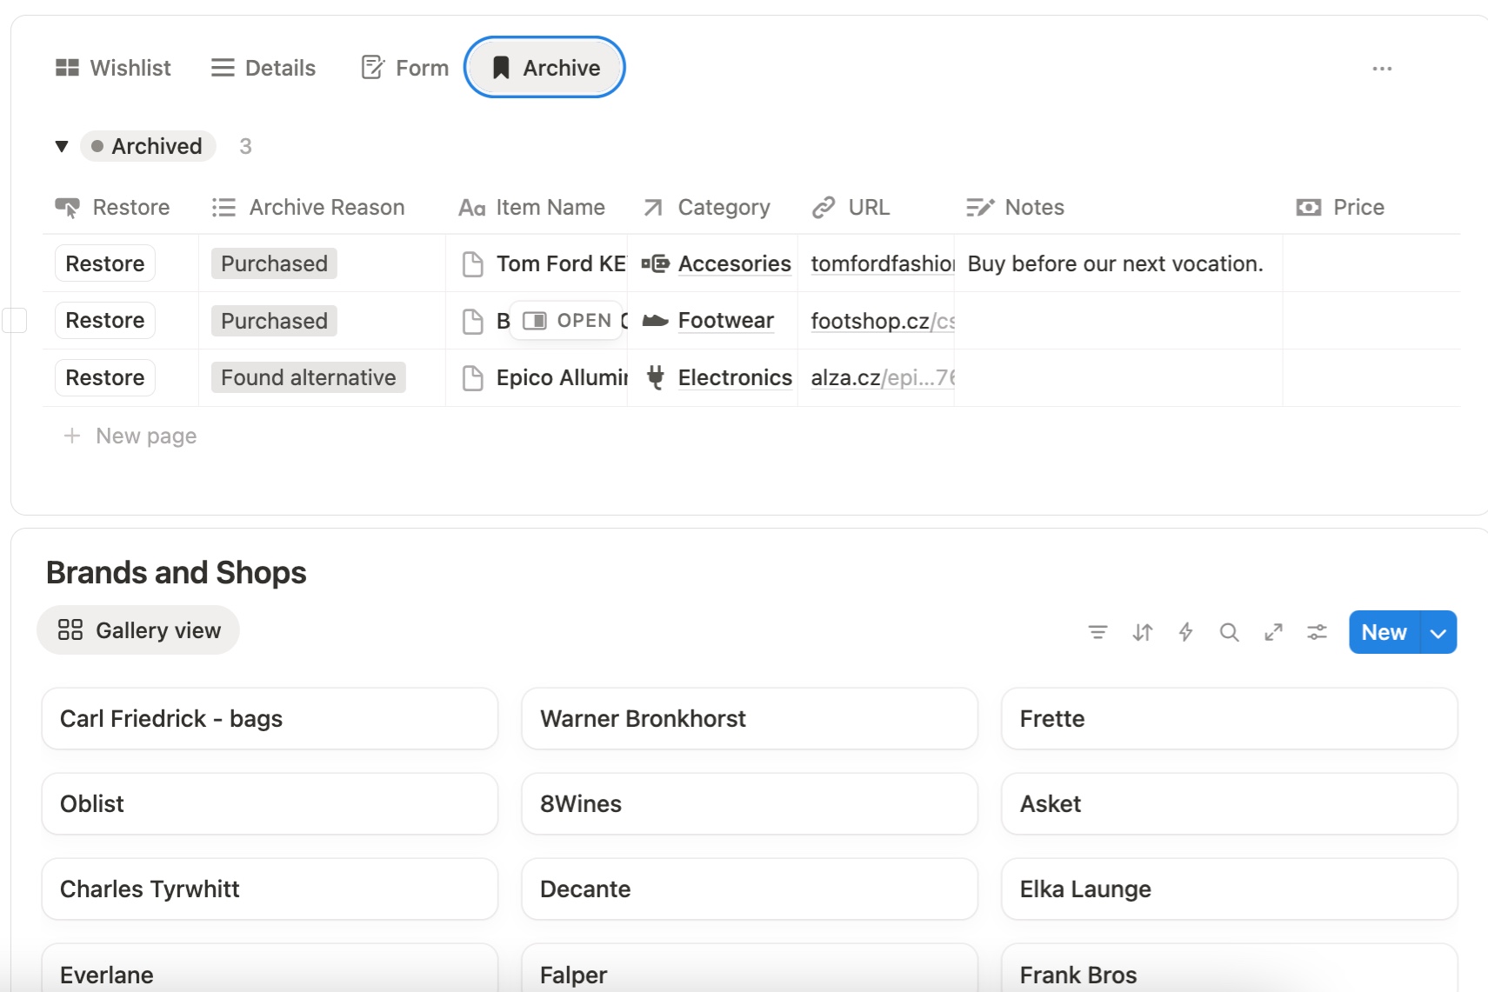Viewport: 1488px width, 992px height.
Task: Click the search magnifier icon
Action: [x=1229, y=632]
